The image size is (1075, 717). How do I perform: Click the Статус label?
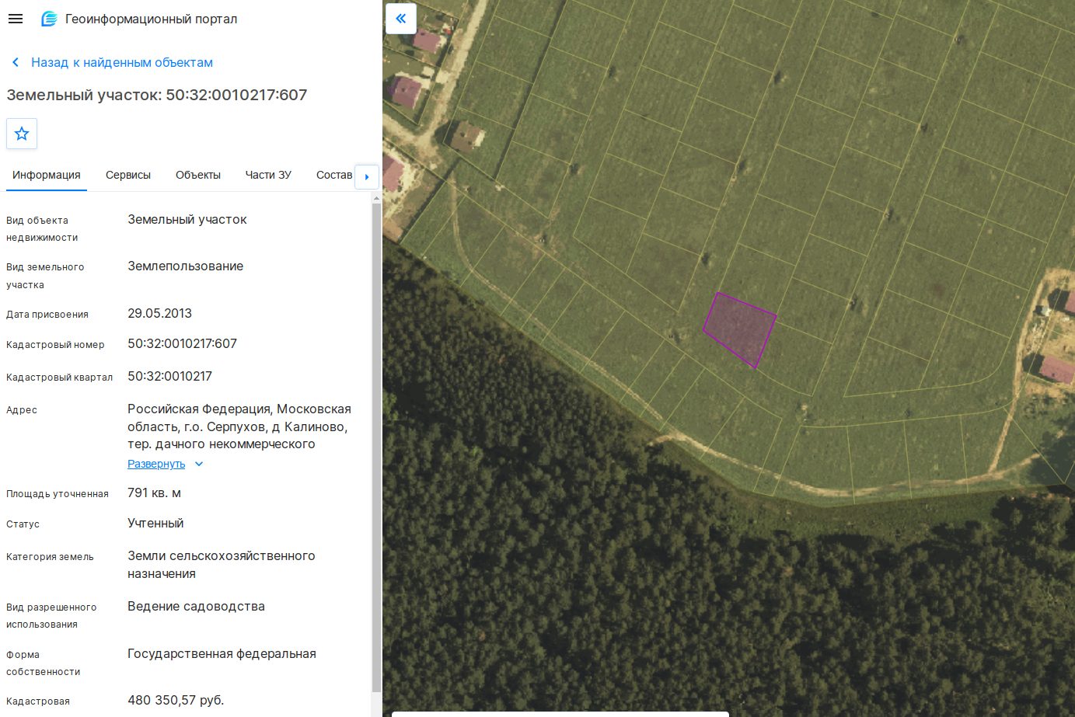pyautogui.click(x=23, y=524)
